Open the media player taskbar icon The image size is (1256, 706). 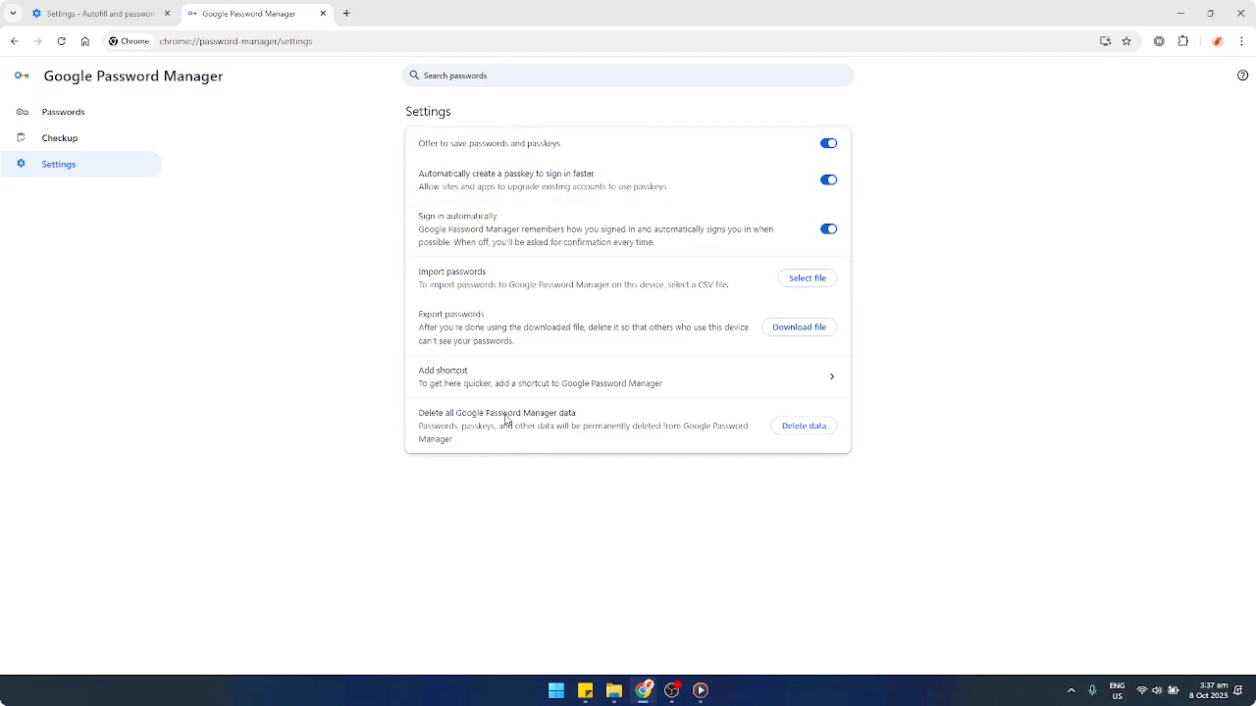click(x=701, y=690)
